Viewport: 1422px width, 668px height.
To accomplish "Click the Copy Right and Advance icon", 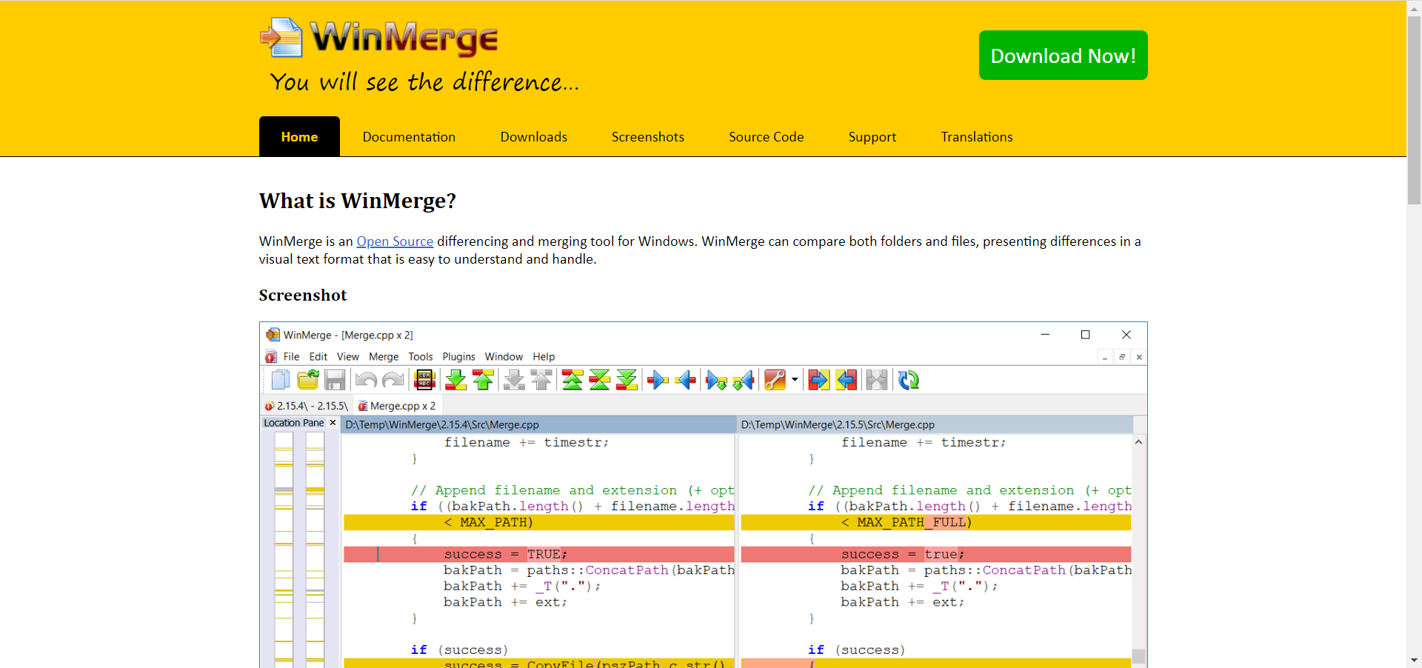I will (x=716, y=380).
